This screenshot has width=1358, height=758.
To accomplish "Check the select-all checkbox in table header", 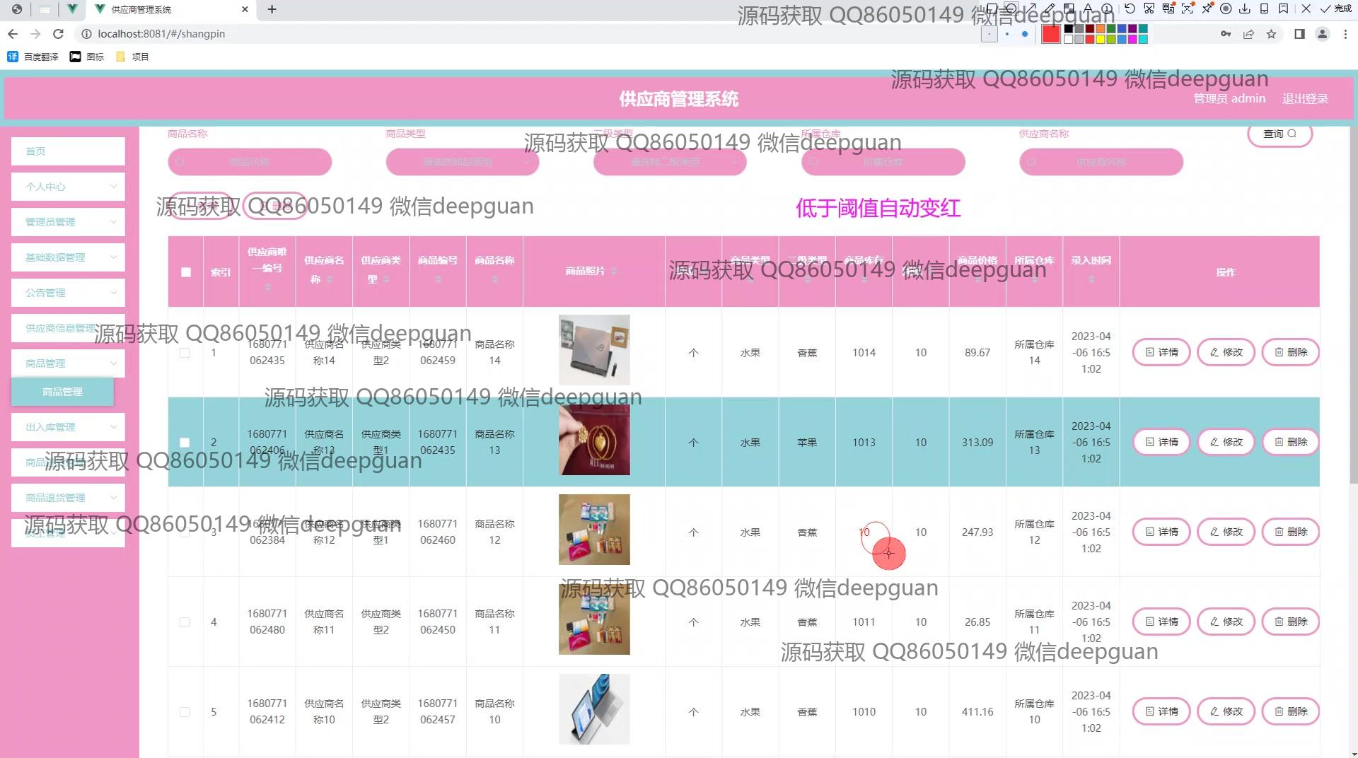I will point(186,272).
